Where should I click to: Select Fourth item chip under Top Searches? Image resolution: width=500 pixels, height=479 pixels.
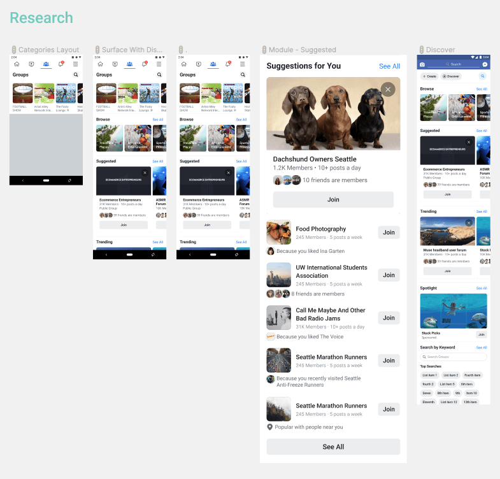pyautogui.click(x=472, y=375)
